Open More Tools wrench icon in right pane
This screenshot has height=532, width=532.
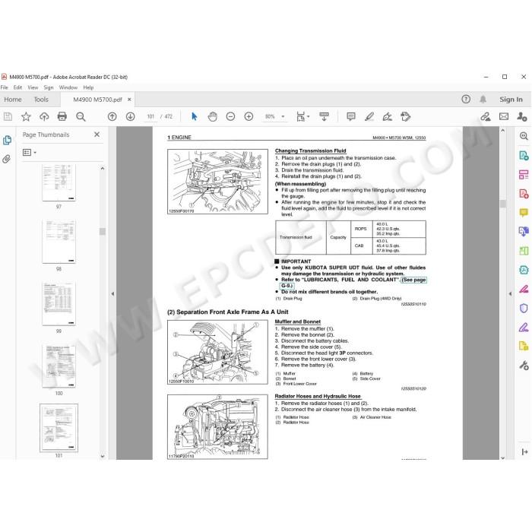(x=524, y=366)
